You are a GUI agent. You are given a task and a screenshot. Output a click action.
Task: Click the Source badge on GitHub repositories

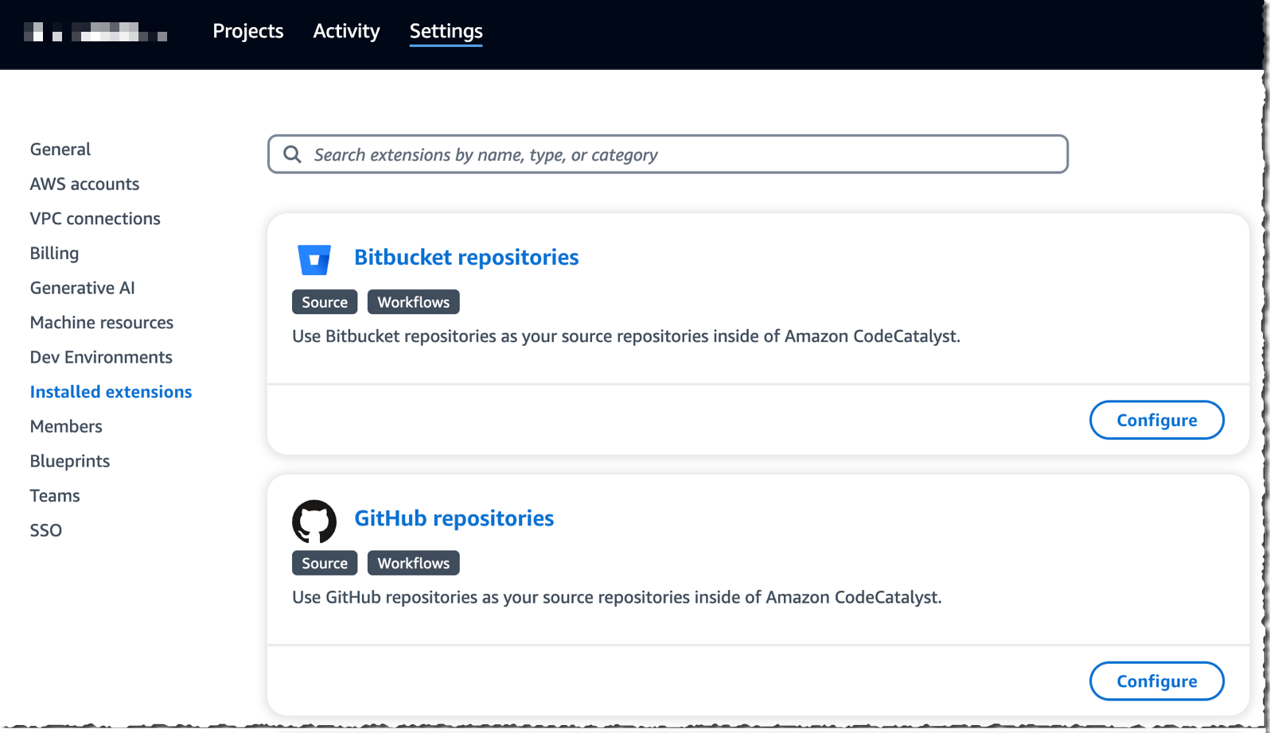pos(324,562)
